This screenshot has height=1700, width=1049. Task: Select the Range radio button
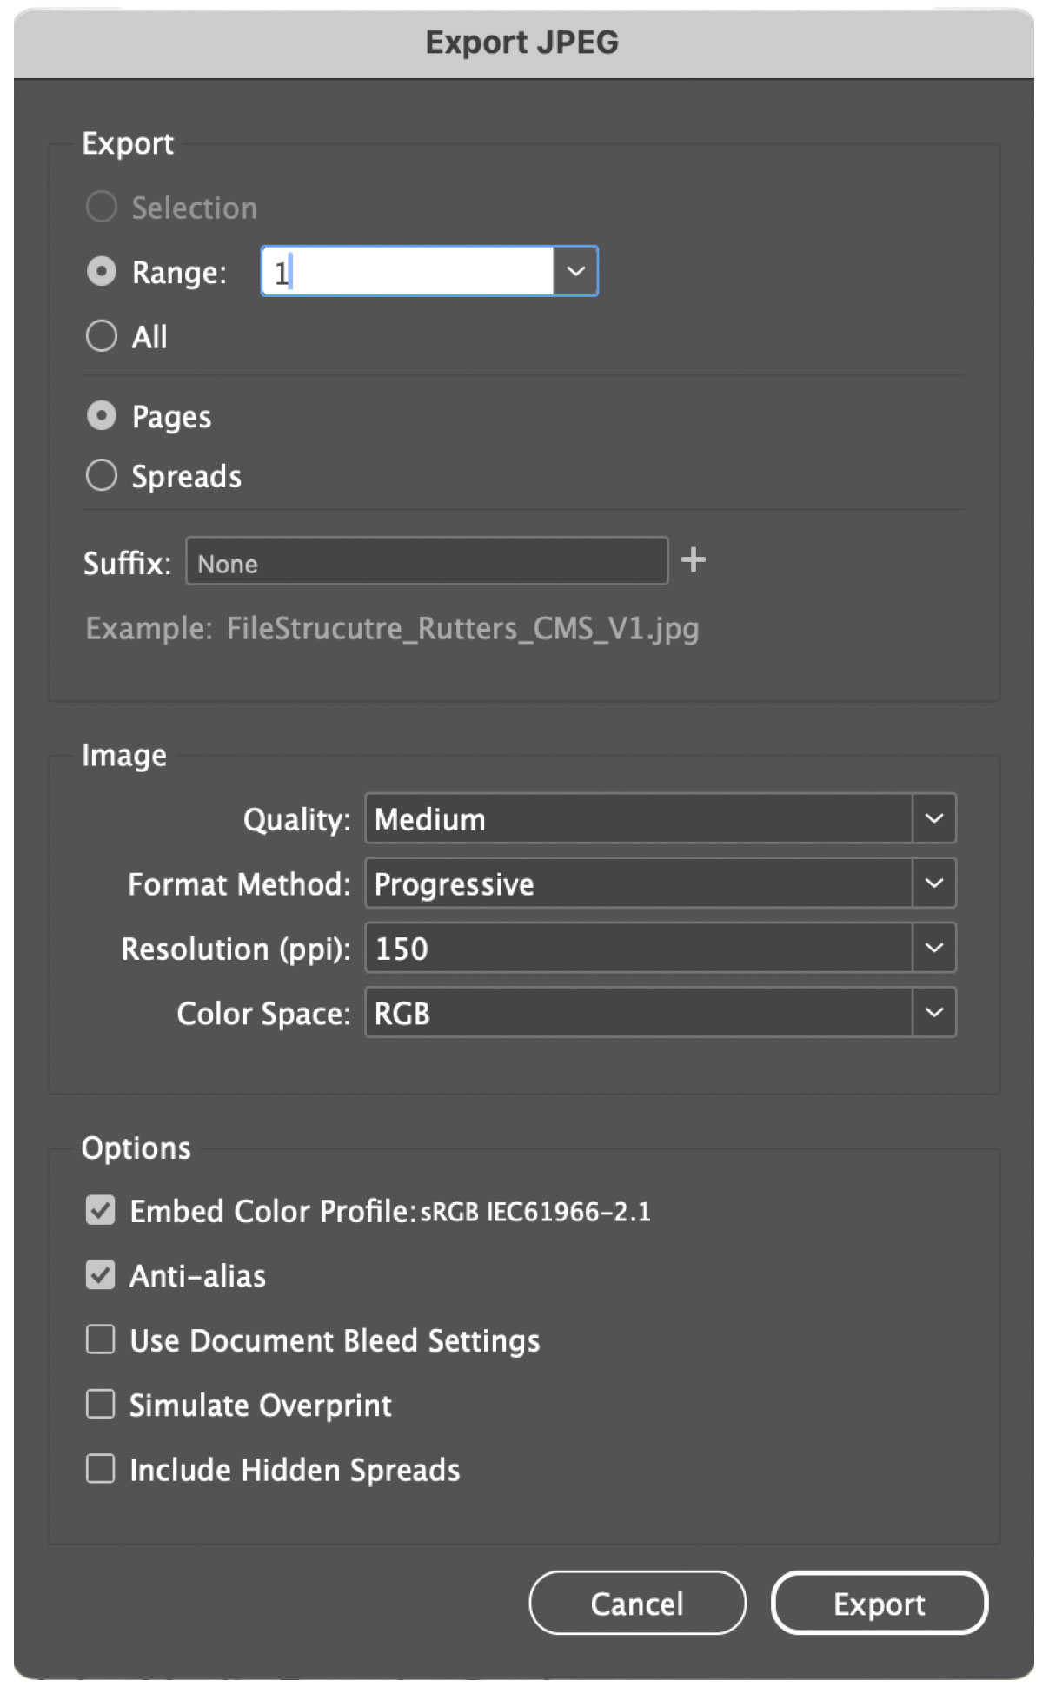pos(102,272)
